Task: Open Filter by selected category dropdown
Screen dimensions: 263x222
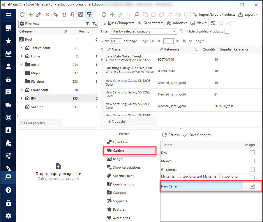Action: point(143,31)
